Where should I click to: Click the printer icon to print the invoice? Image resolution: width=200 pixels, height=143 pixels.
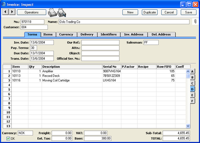[x=52, y=13]
